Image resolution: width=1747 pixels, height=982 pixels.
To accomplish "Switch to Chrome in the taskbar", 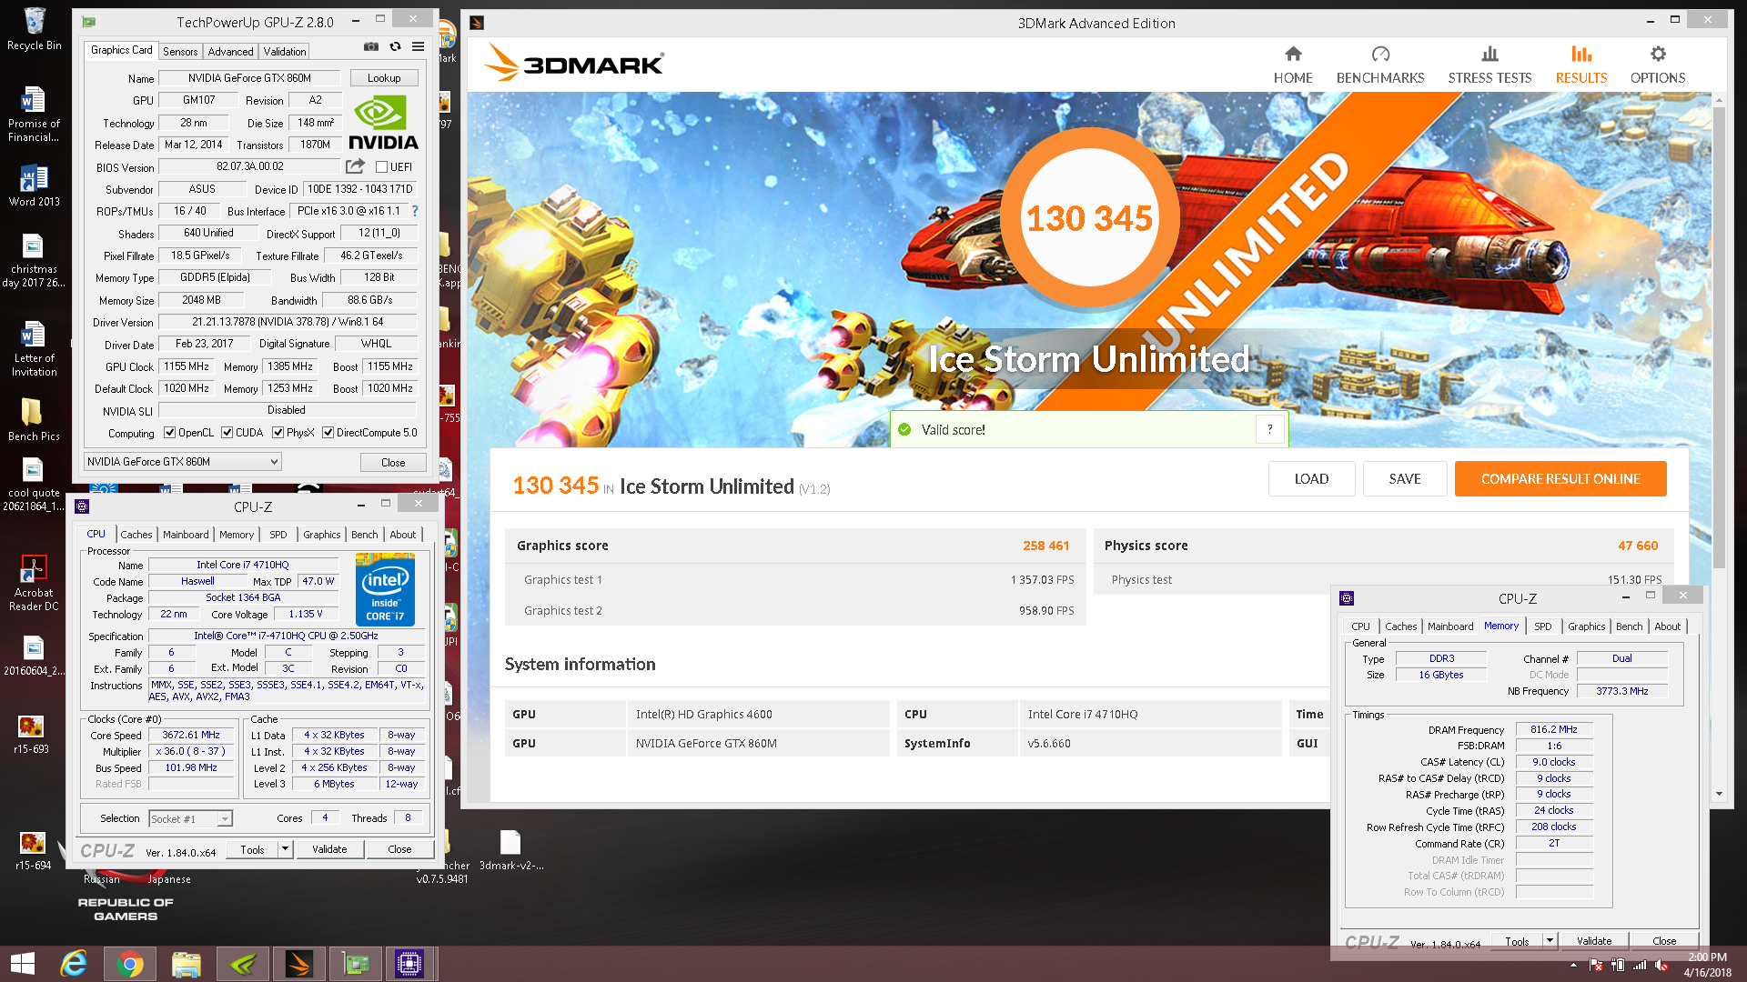I will coord(130,964).
